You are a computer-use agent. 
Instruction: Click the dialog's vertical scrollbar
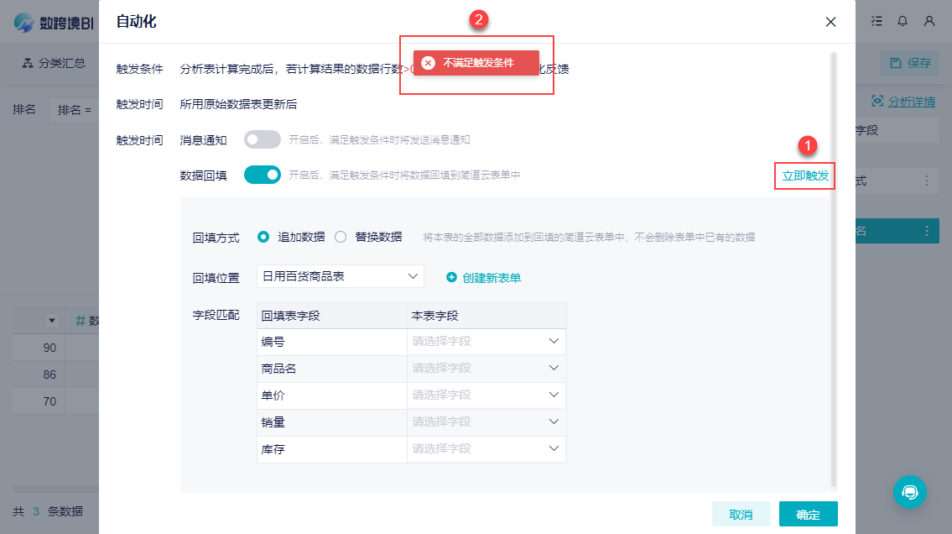(833, 269)
